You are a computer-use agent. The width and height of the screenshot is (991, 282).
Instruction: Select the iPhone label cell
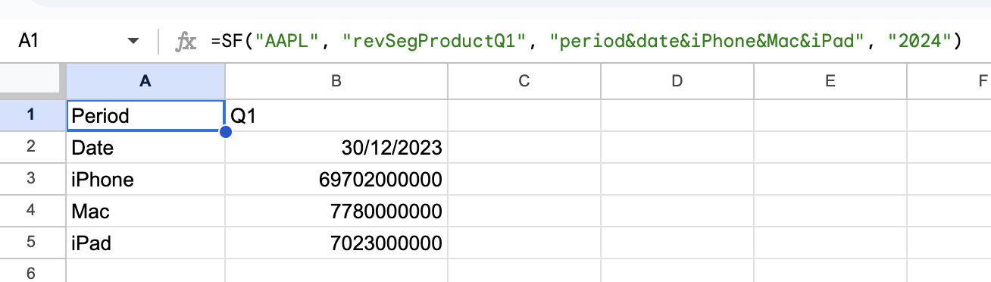click(x=145, y=179)
